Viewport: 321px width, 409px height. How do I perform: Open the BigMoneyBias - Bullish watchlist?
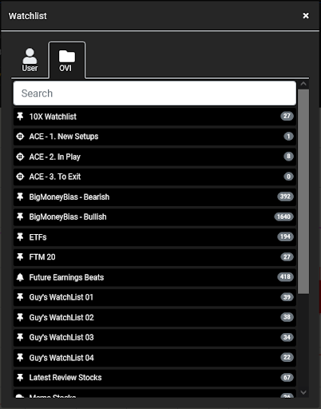pos(155,216)
